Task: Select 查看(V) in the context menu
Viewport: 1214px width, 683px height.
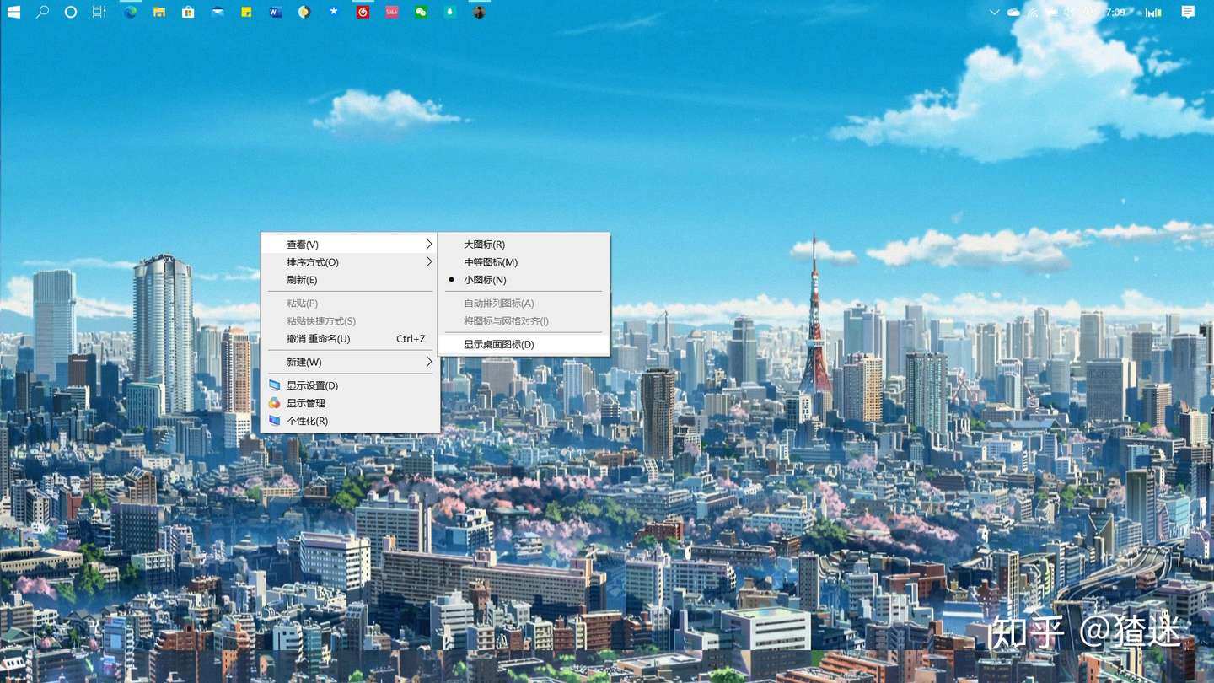Action: point(350,244)
